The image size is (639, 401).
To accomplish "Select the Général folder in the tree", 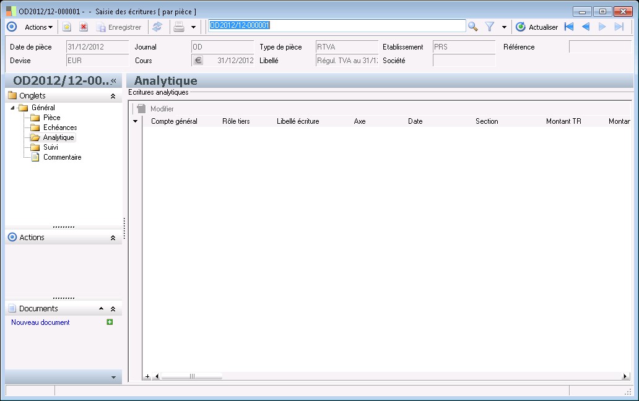I will pyautogui.click(x=43, y=108).
